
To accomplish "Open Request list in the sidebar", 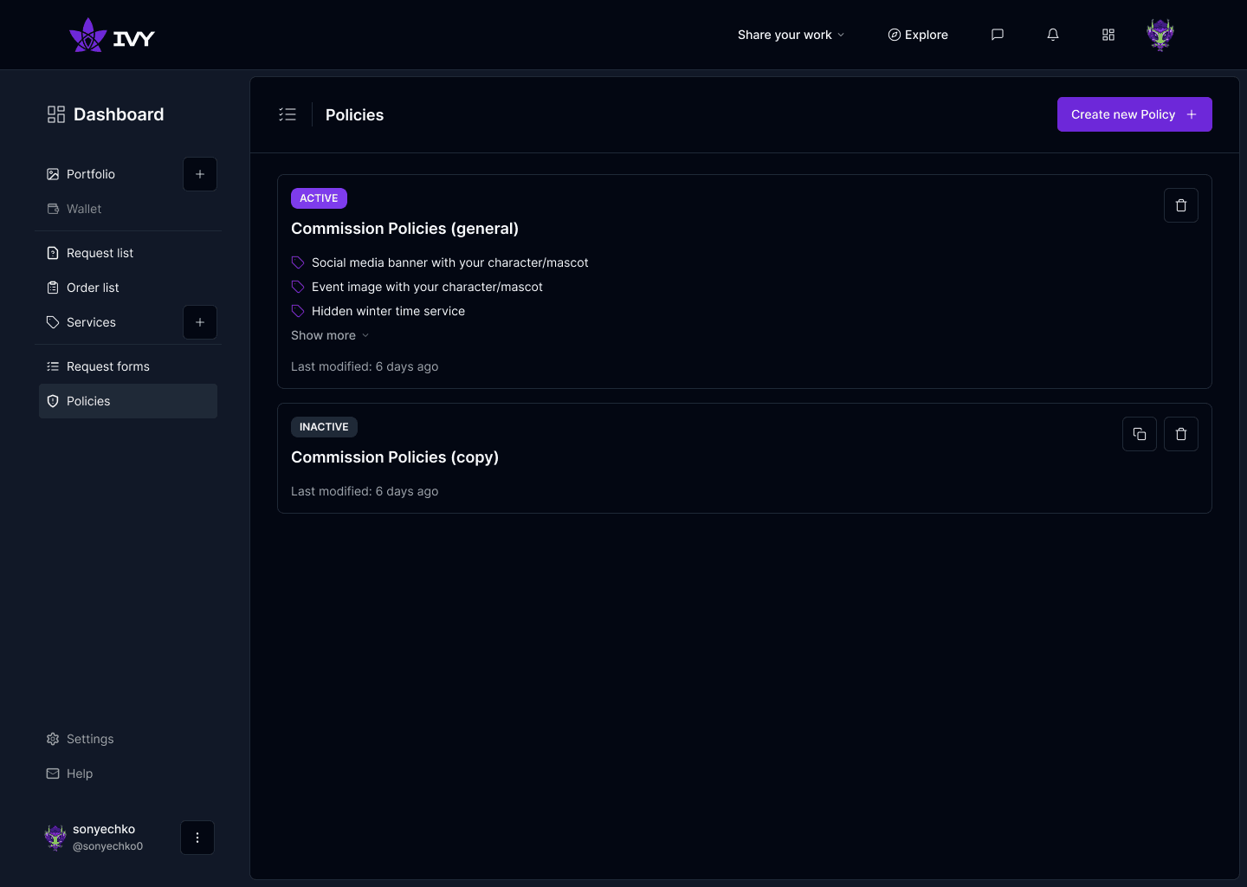I will tap(128, 253).
